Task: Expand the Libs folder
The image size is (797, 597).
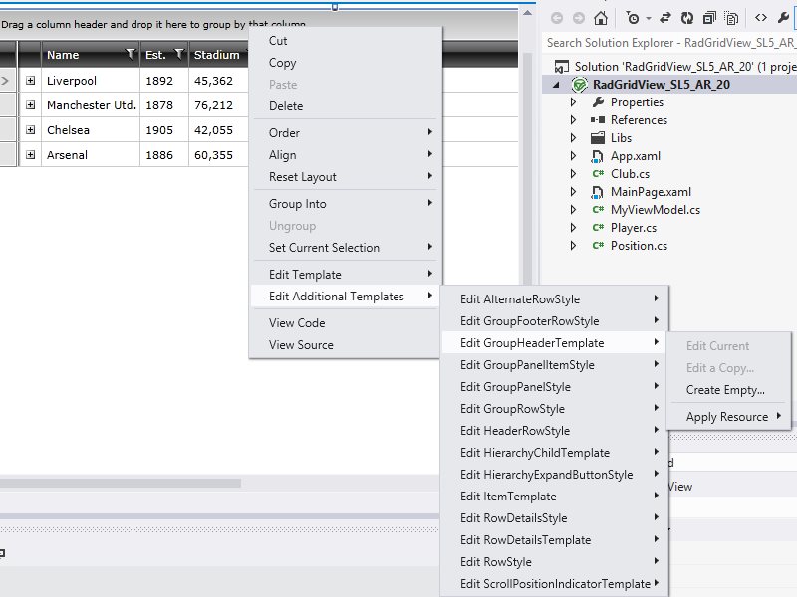Action: point(574,138)
